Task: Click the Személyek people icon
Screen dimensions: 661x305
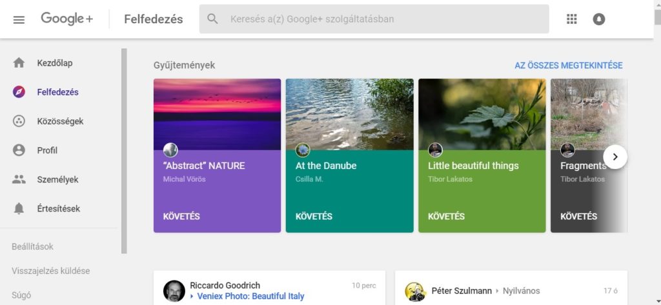Action: point(19,179)
